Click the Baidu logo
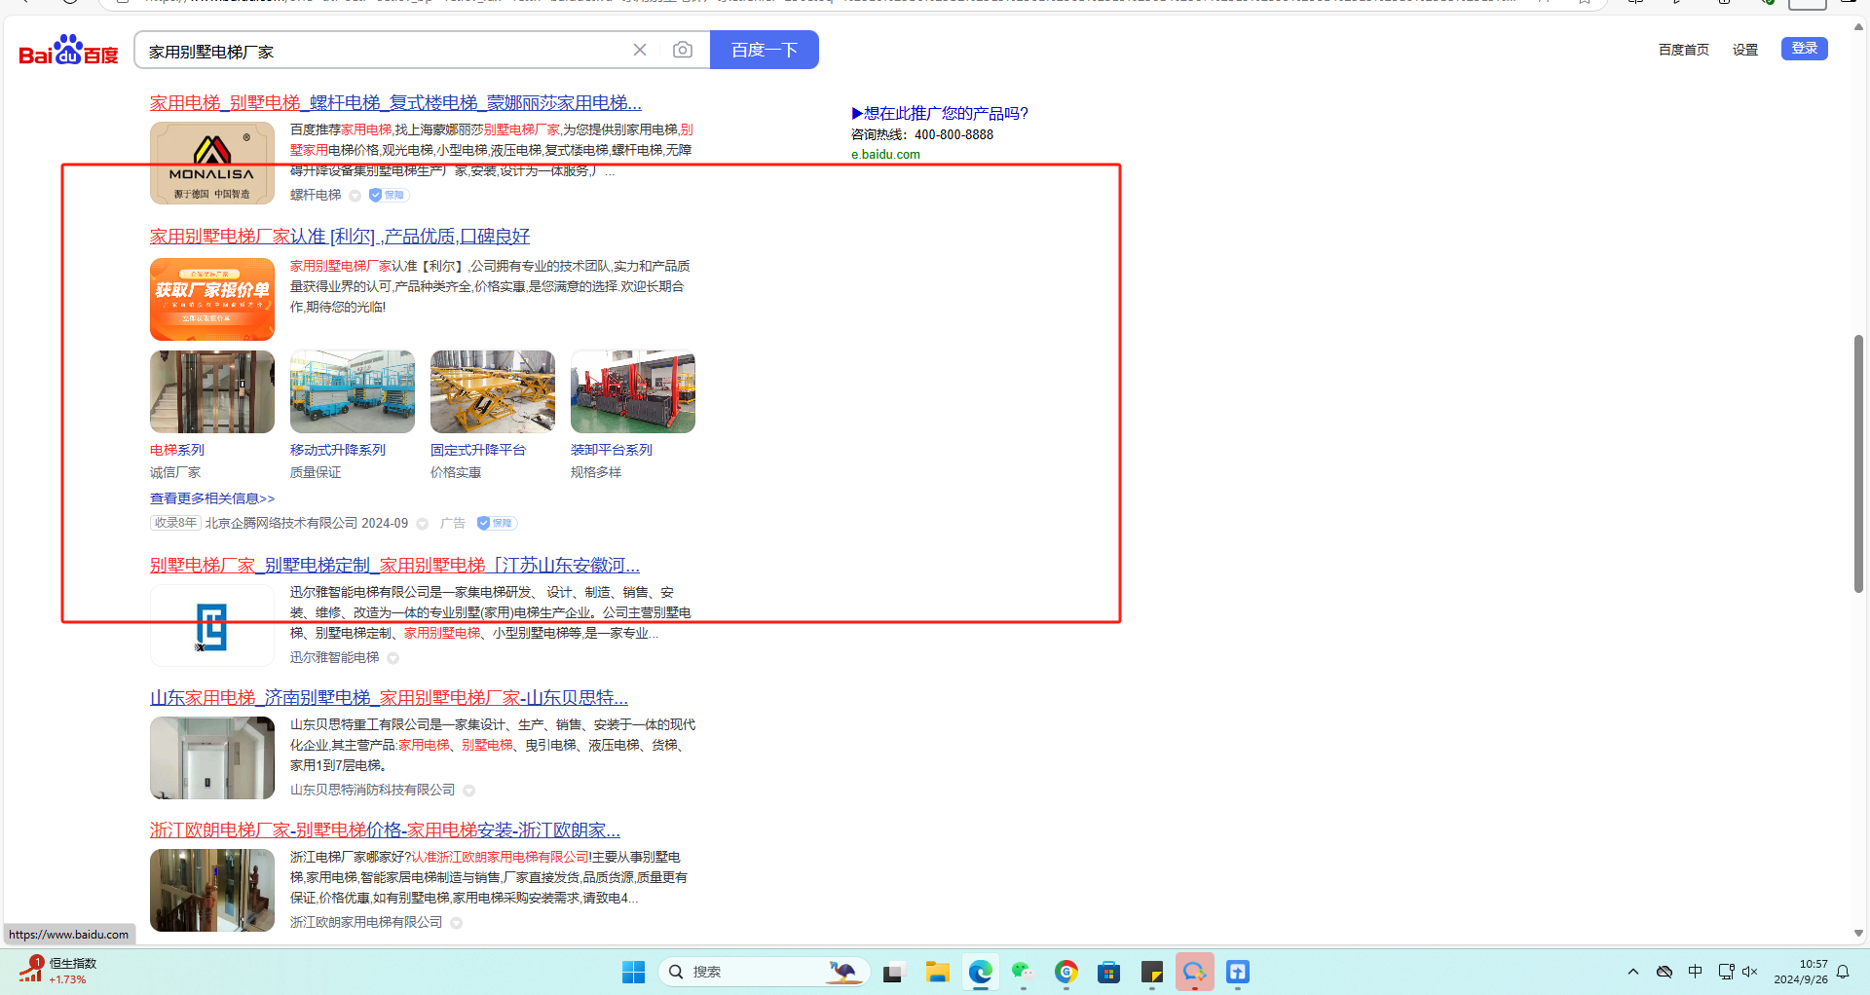Screen dimensions: 1870x995 (x=68, y=51)
